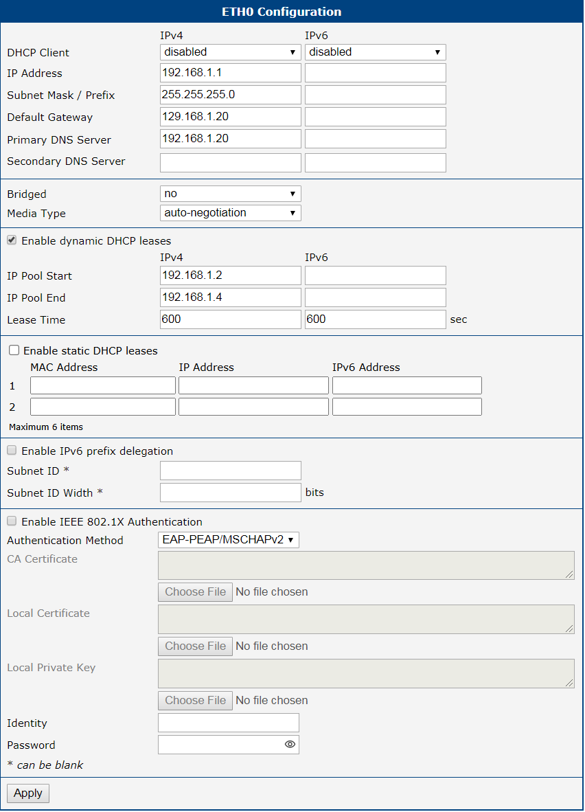Click the Subnet ID Width field
This screenshot has height=812, width=585.
231,493
